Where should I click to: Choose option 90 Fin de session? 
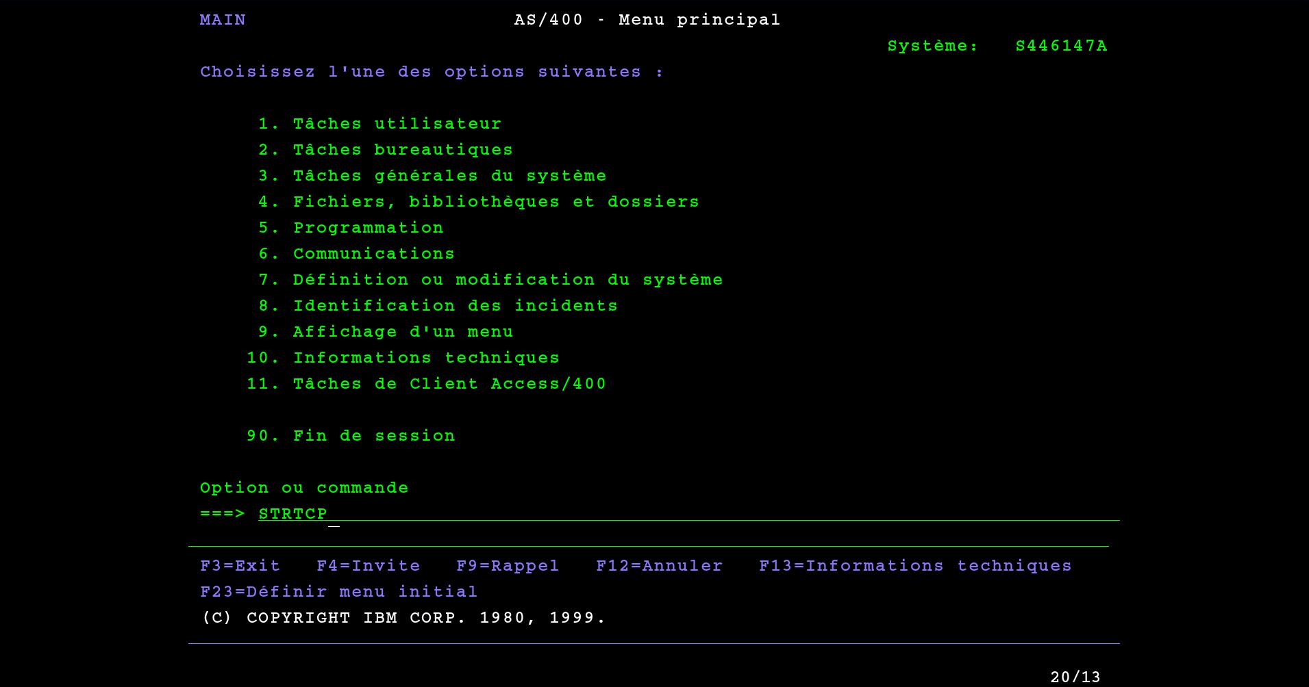pyautogui.click(x=373, y=436)
